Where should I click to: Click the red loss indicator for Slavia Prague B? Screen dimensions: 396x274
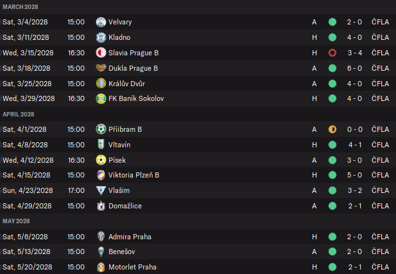coord(332,53)
